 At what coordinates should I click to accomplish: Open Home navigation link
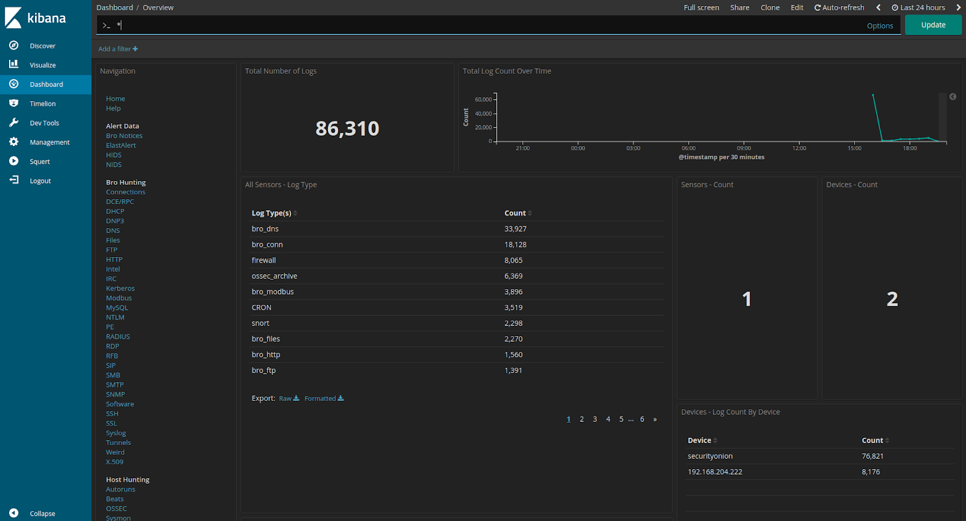115,98
